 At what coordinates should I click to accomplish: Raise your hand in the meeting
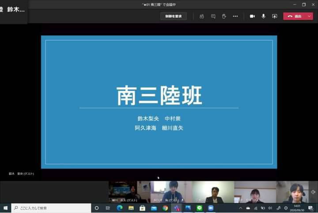[224, 16]
